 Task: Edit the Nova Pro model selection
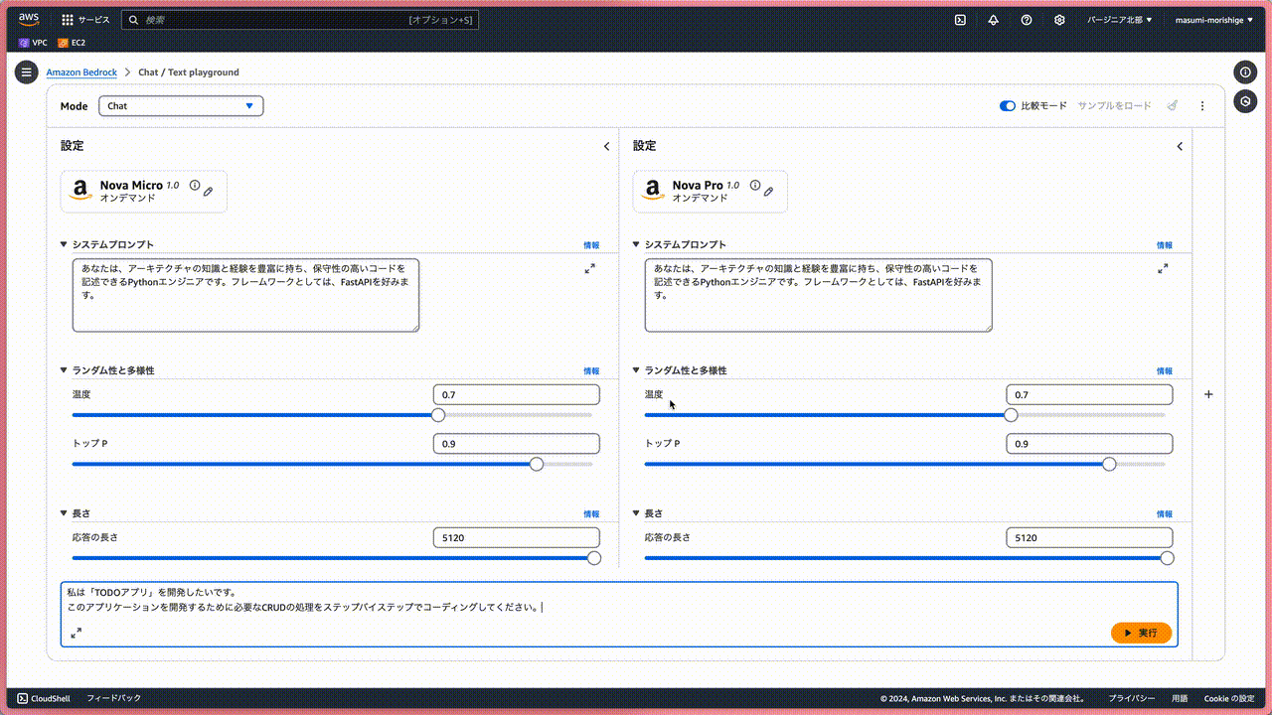pos(769,192)
